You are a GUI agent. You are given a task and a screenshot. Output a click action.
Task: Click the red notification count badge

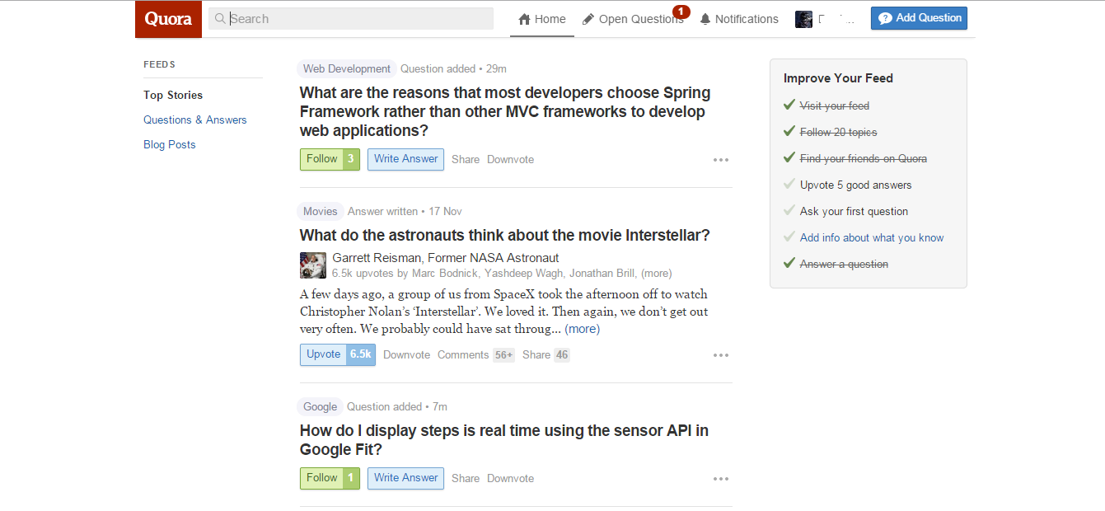(x=681, y=12)
